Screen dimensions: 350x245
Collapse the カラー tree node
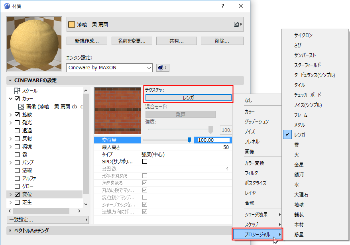click(x=10, y=99)
